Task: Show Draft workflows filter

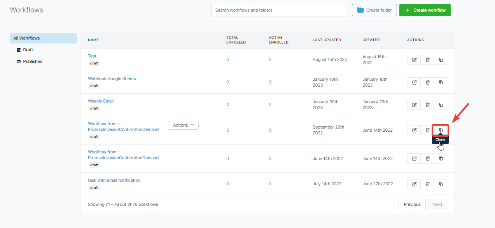Action: (28, 50)
